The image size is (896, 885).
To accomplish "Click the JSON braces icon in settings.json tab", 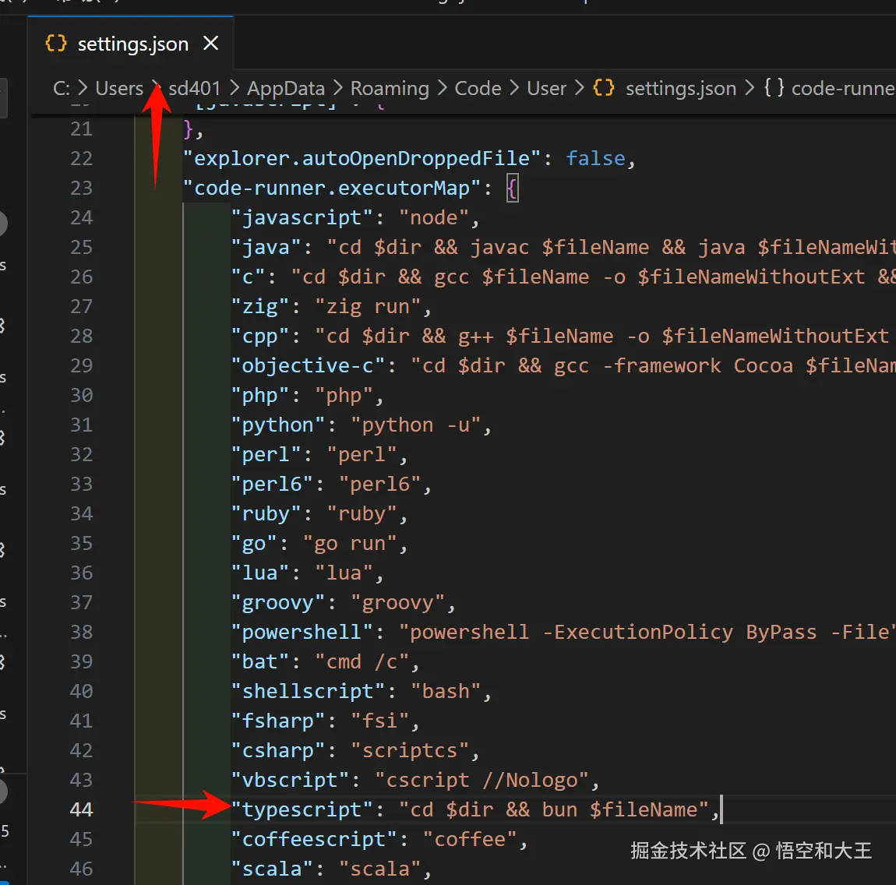I will 56,44.
